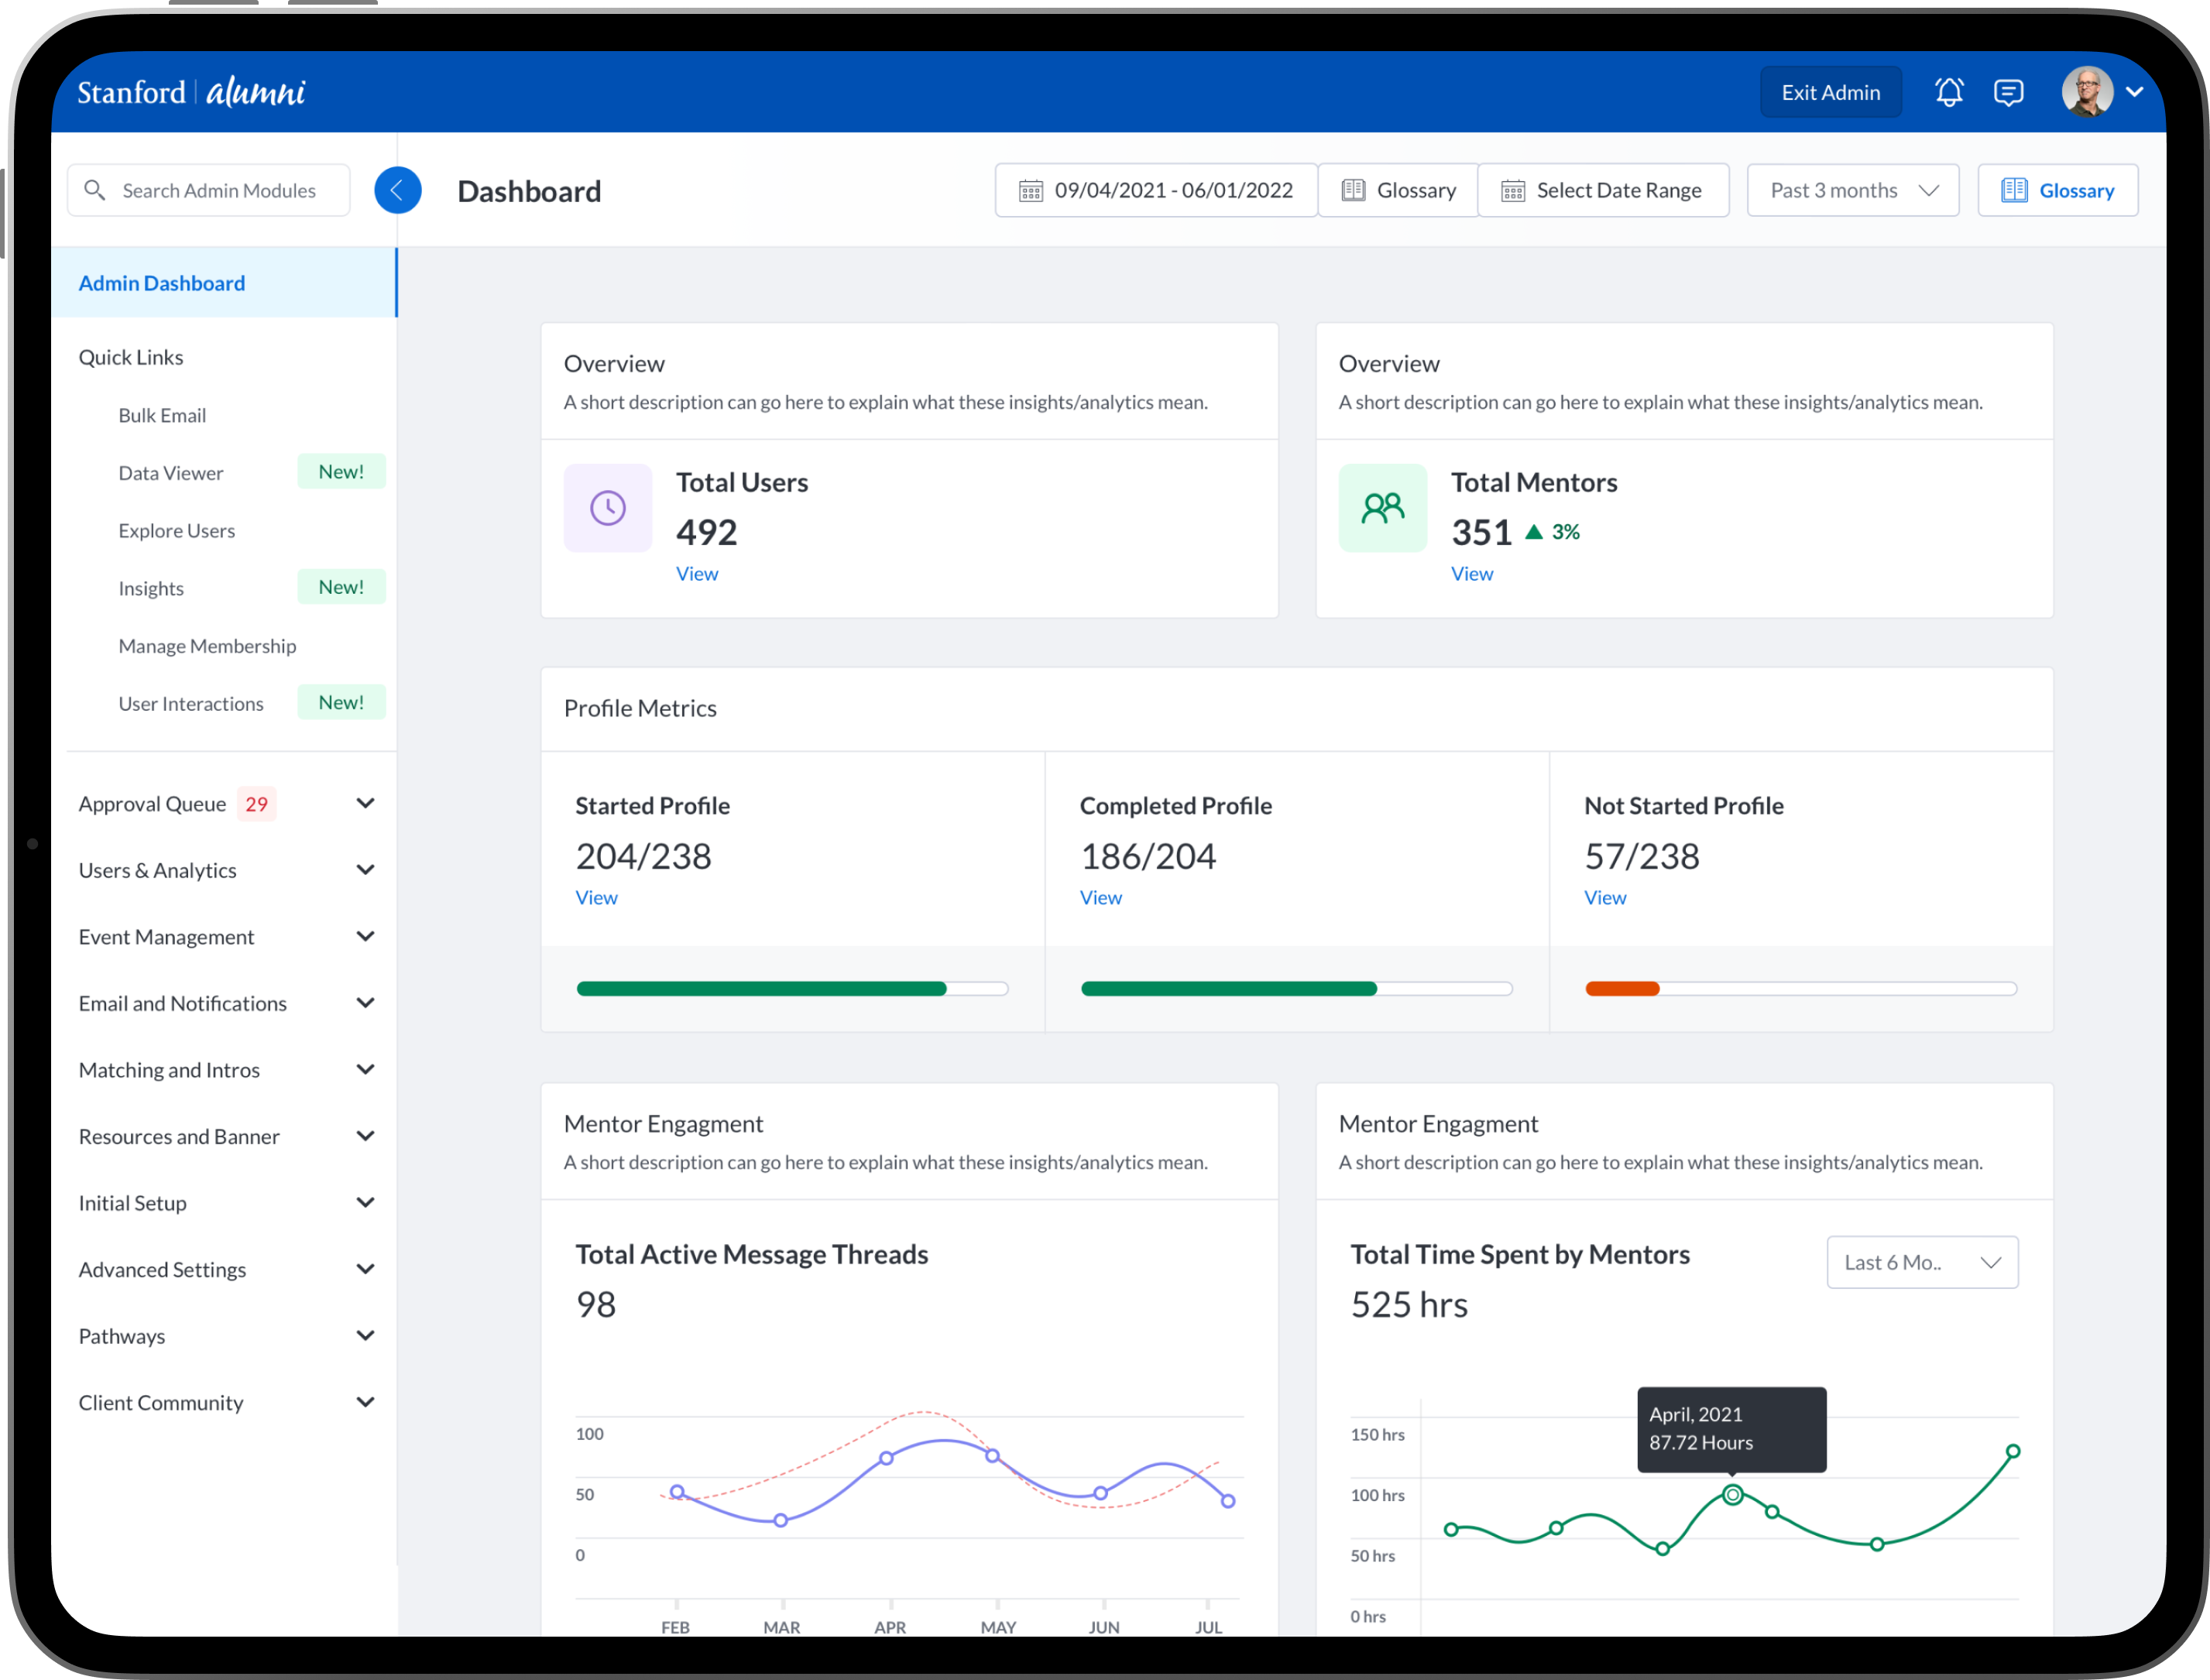Click the Total Users clock icon
Image resolution: width=2210 pixels, height=1680 pixels.
click(x=607, y=508)
